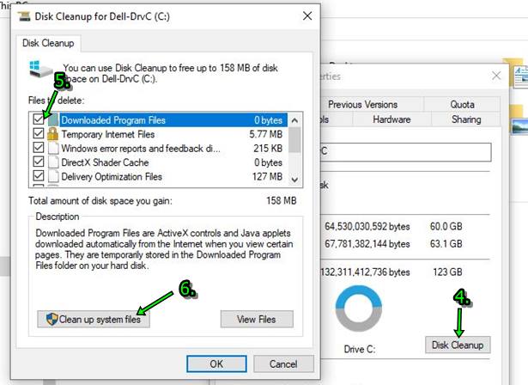Click the icon next to Downloaded Program Files
This screenshot has height=385, width=528.
(53, 120)
